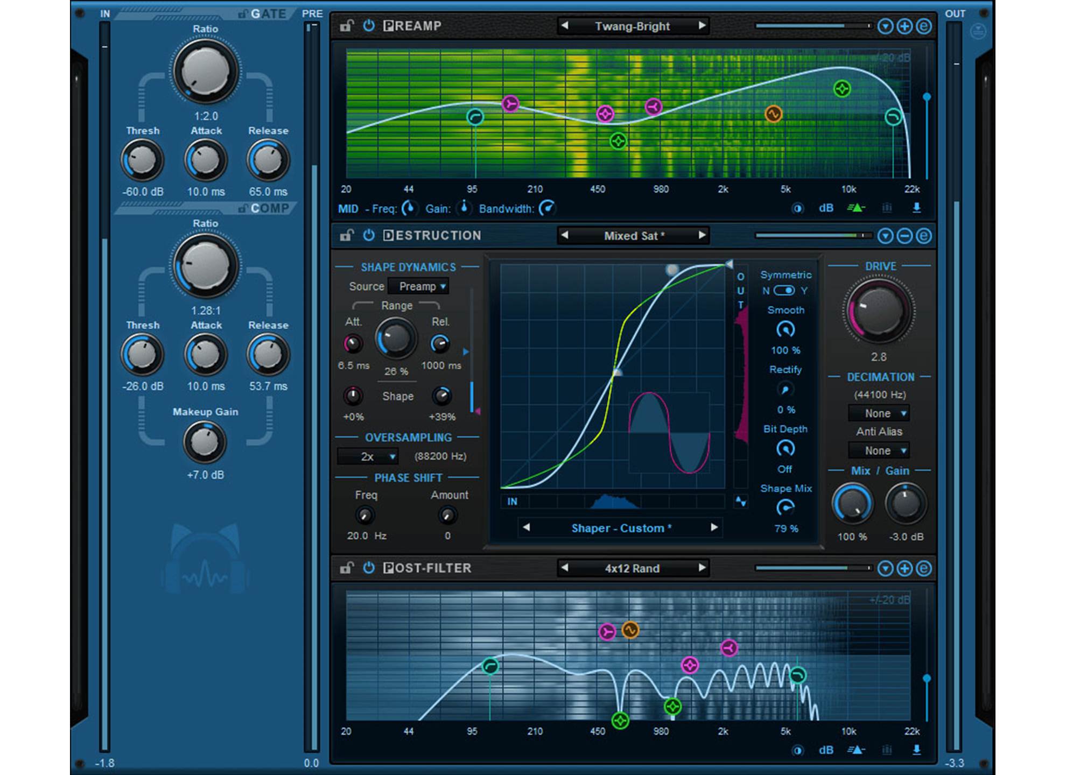This screenshot has height=775, width=1066.
Task: Toggle the Gate section lock
Action: [x=243, y=14]
